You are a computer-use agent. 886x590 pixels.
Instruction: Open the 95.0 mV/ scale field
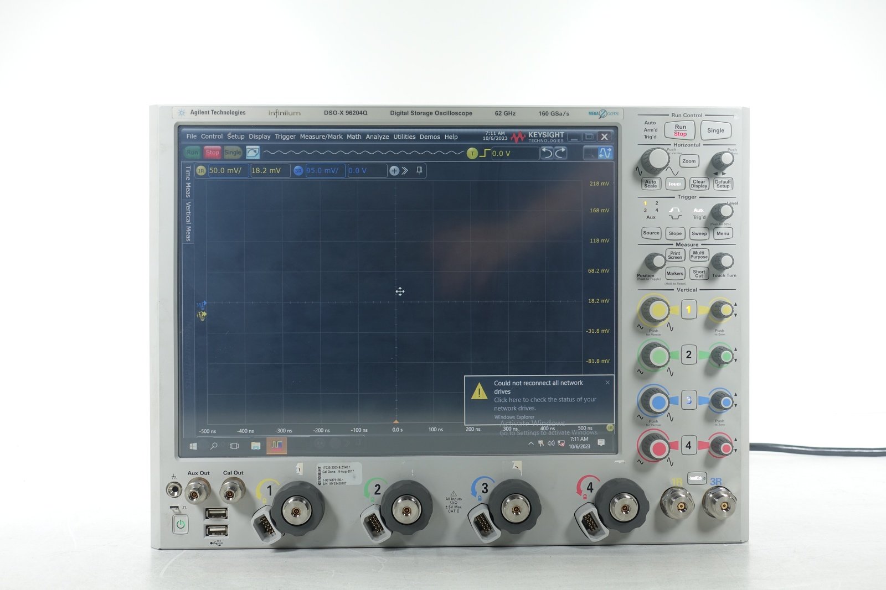[325, 171]
